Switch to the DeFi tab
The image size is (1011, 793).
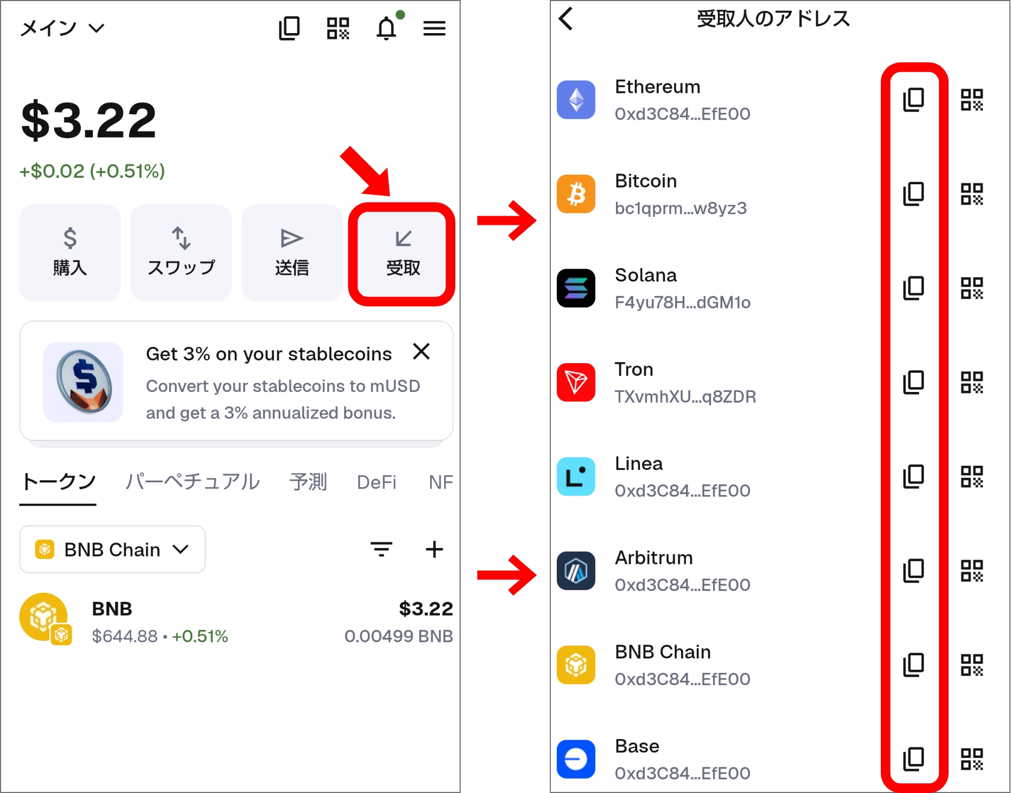pos(376,482)
